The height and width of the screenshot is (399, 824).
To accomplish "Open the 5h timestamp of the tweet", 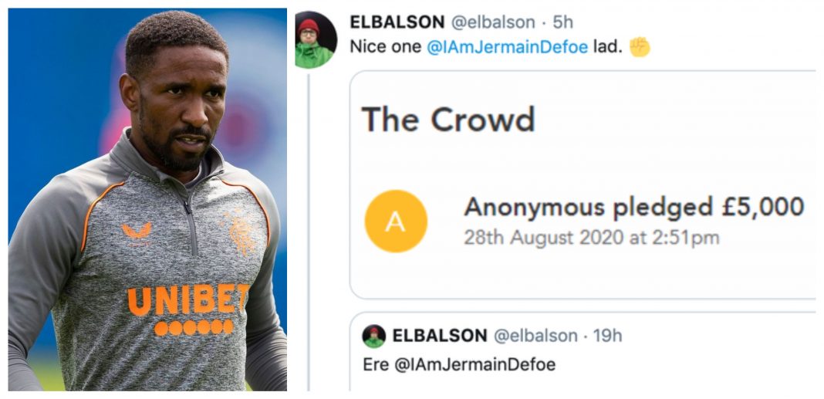I will point(562,22).
